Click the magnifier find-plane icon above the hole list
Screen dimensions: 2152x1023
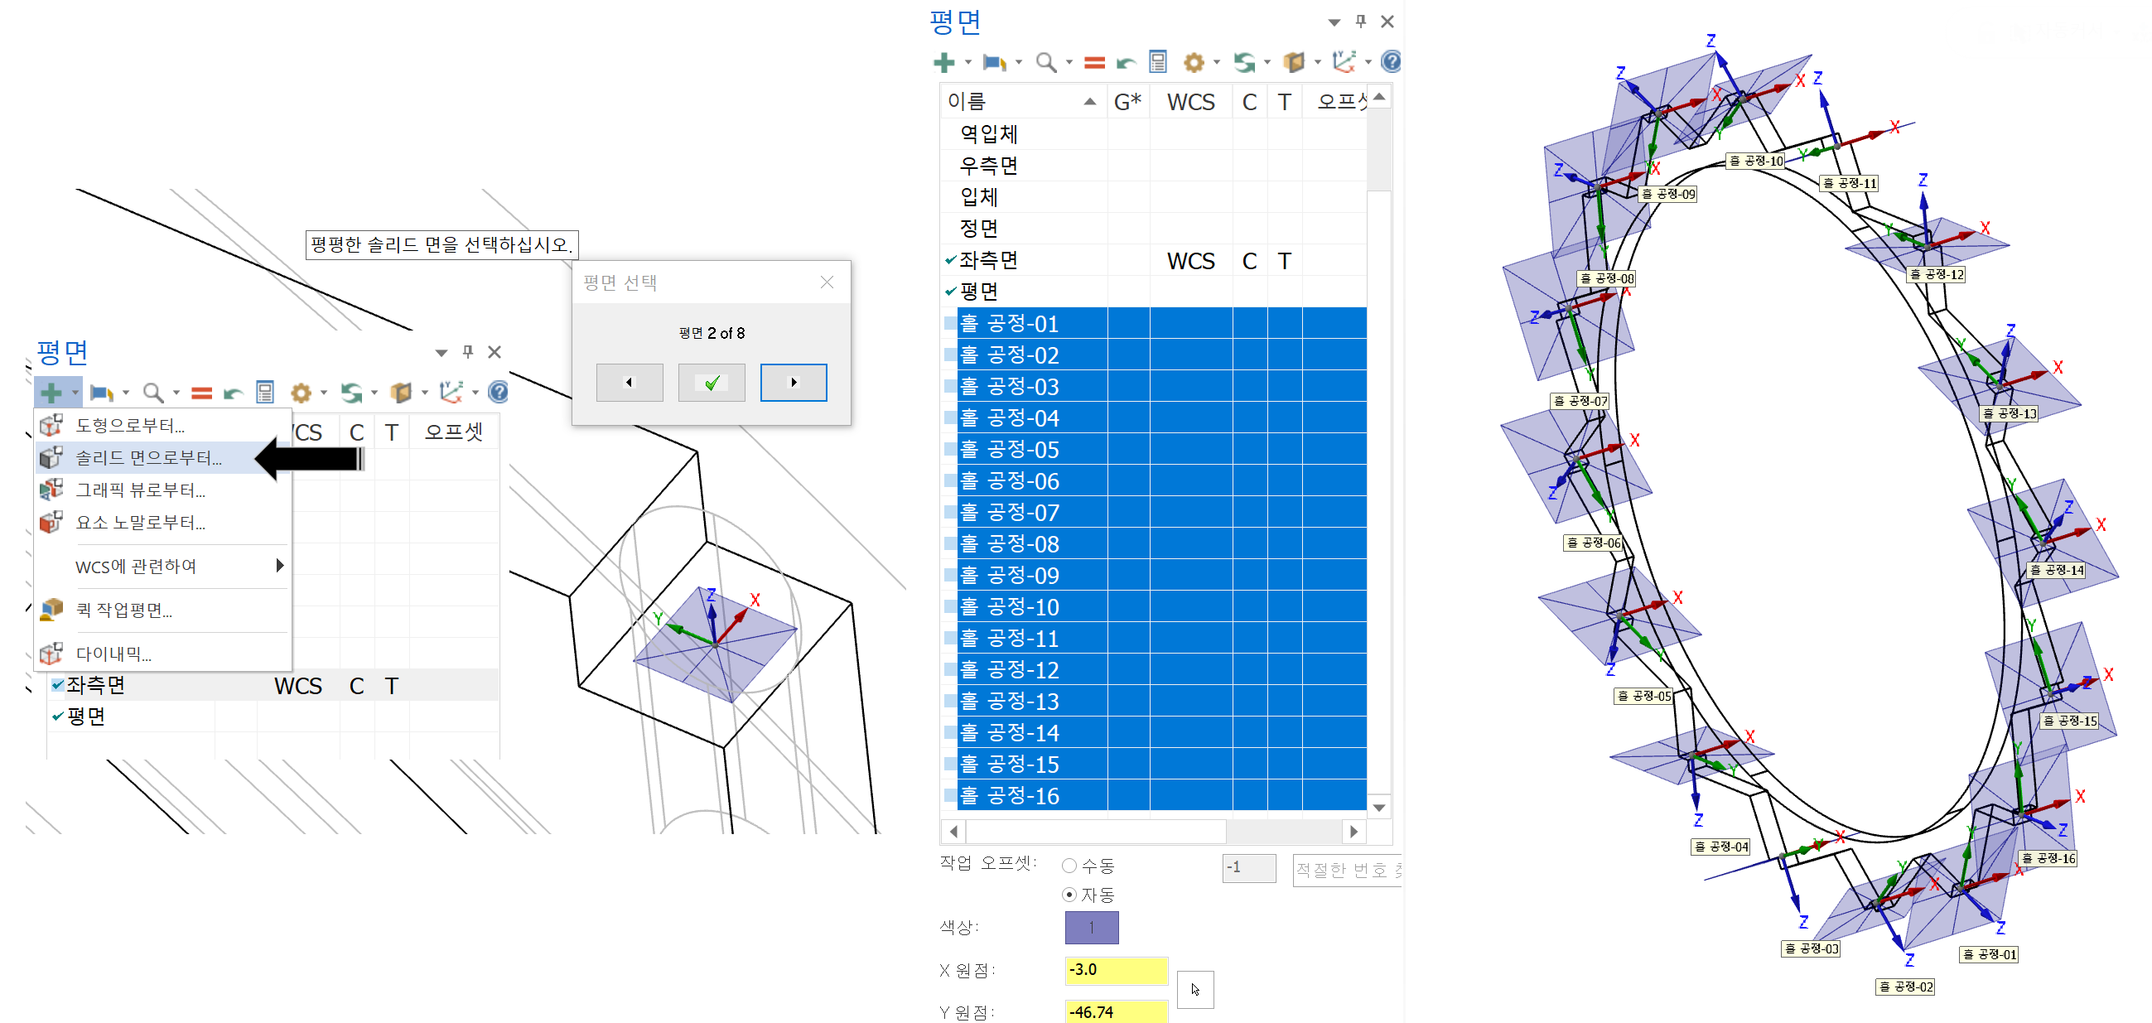[1045, 63]
